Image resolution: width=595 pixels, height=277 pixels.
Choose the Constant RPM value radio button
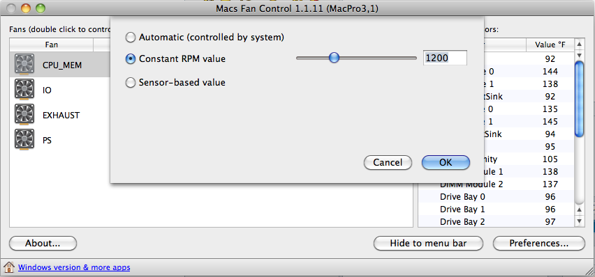(131, 58)
